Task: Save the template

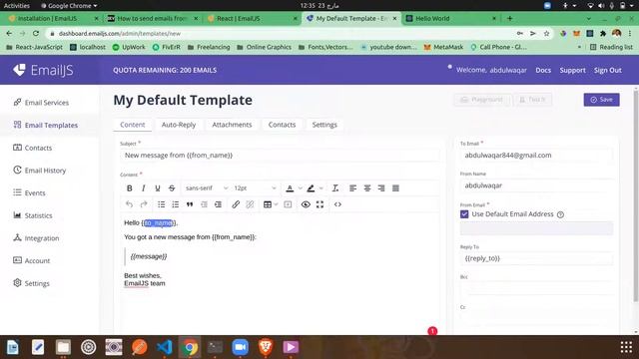Action: (x=601, y=100)
